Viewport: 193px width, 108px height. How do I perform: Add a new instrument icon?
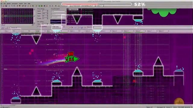69,27
